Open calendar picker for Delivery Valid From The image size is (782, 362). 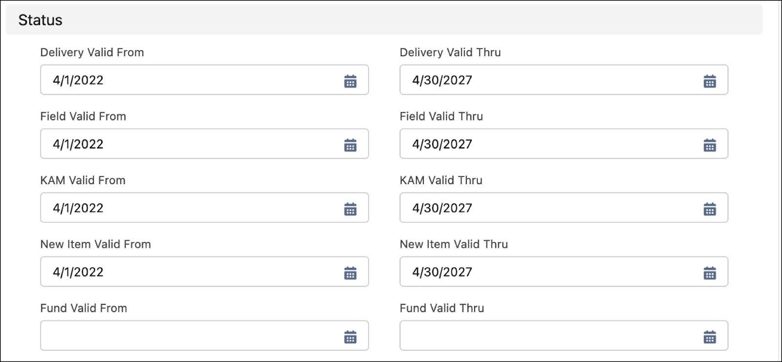point(350,81)
